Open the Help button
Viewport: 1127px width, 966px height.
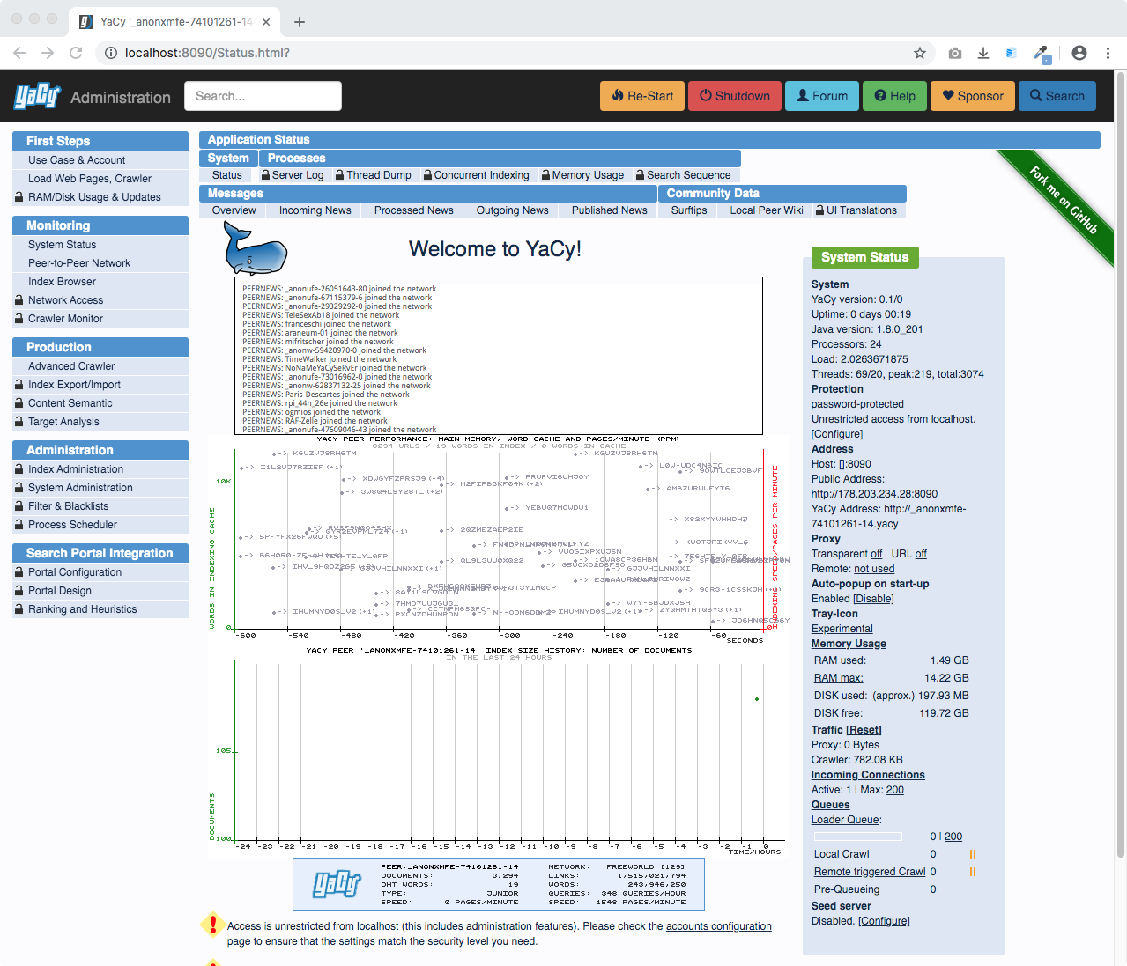click(894, 96)
